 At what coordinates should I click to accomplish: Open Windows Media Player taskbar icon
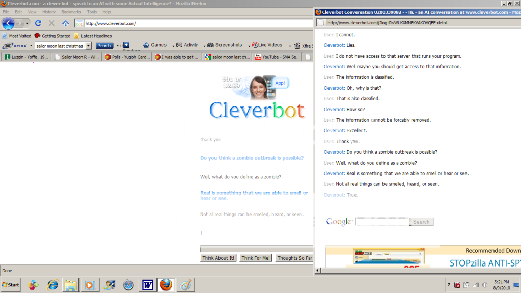[90, 285]
